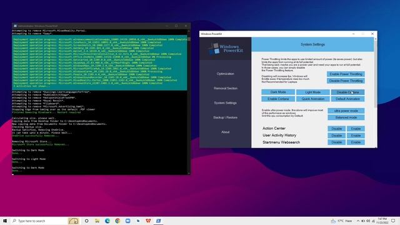This screenshot has width=400, height=225.
Task: Go to Backup / Restore section
Action: coord(225,117)
